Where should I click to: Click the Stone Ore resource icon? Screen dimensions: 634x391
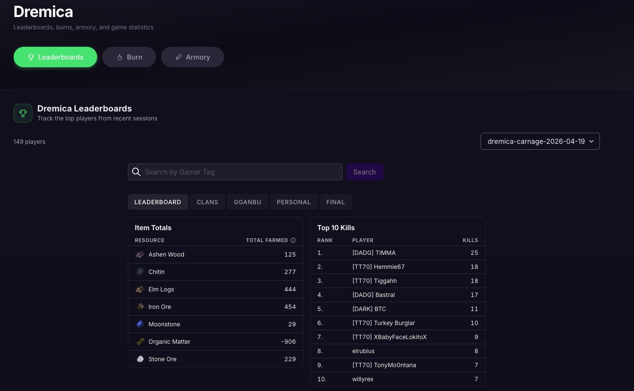tap(140, 359)
